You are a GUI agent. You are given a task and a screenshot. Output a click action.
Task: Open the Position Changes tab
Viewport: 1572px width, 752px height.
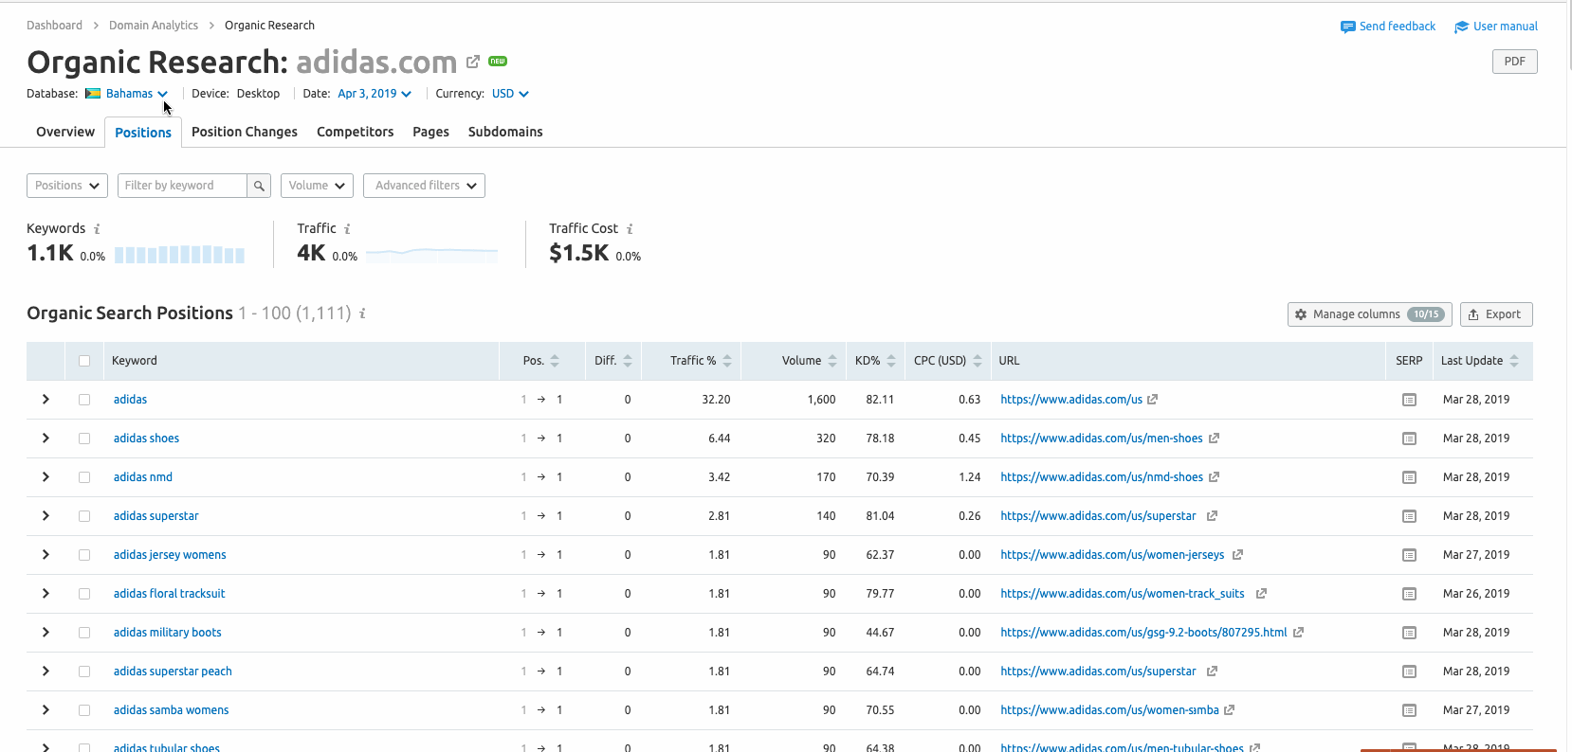(245, 132)
